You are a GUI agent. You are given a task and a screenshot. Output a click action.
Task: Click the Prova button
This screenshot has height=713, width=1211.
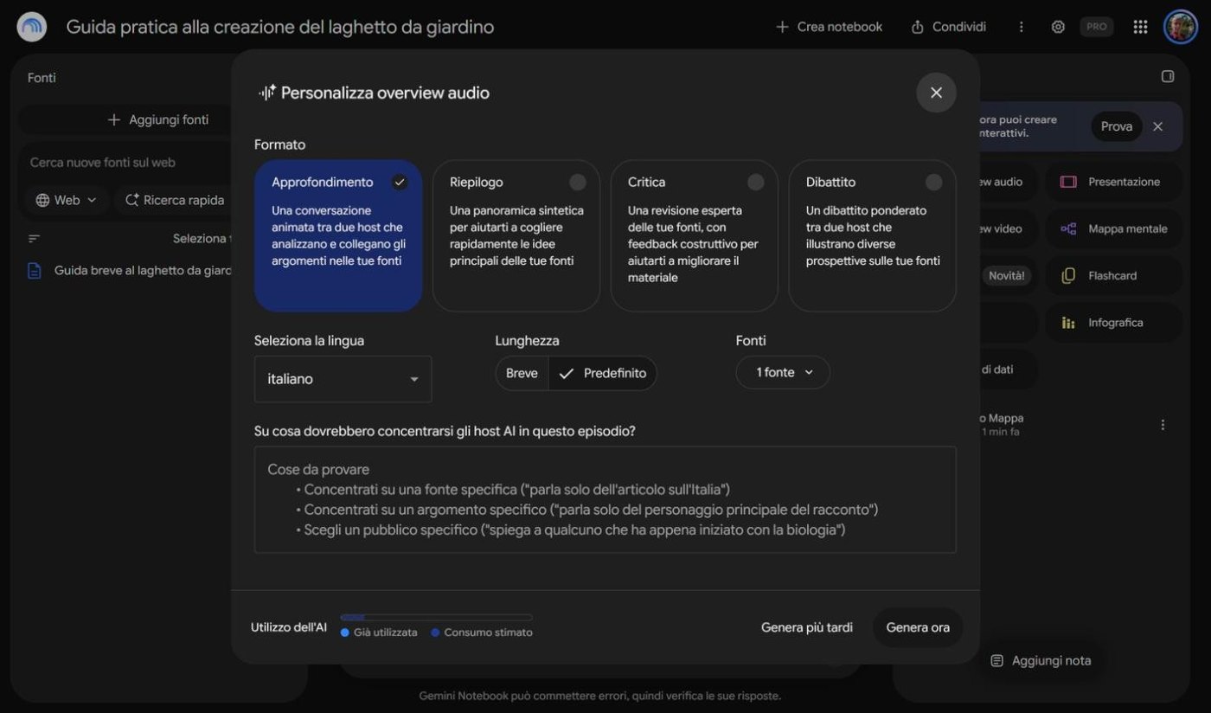click(1116, 126)
